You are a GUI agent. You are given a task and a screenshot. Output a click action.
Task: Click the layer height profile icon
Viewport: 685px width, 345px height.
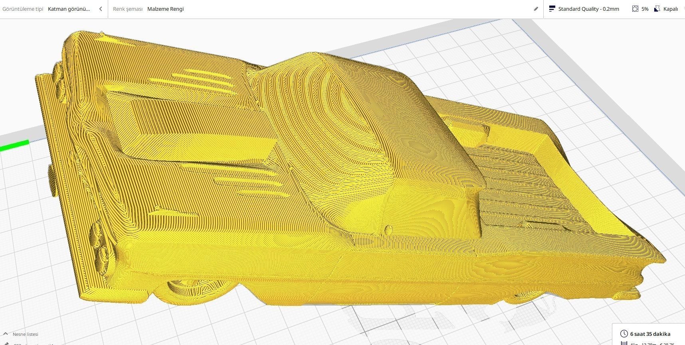pos(552,8)
